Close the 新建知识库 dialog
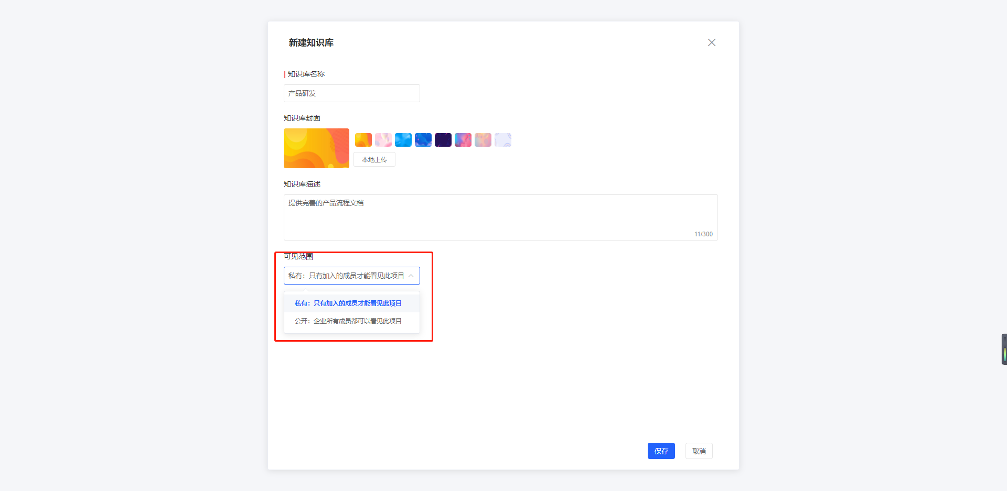The height and width of the screenshot is (491, 1007). click(711, 42)
